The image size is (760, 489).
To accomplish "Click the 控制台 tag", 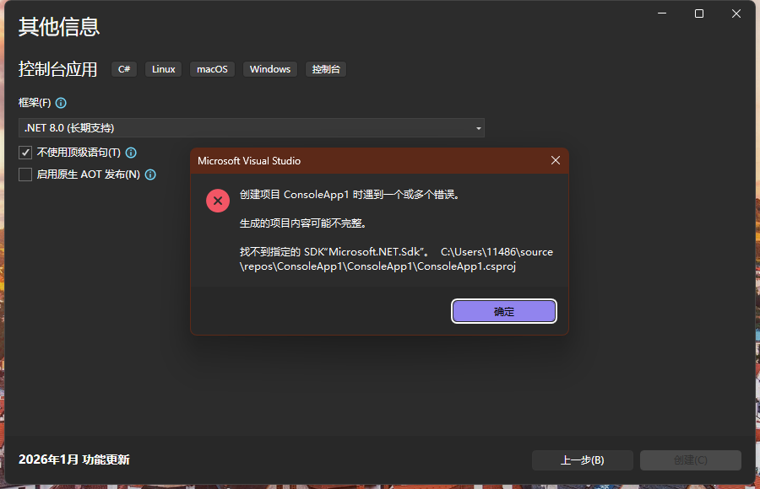I will [326, 69].
